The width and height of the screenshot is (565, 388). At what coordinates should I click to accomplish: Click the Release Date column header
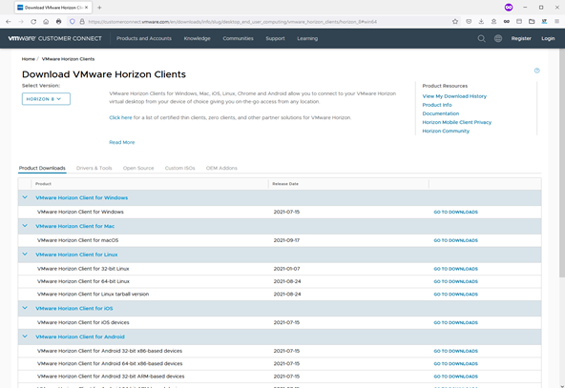285,184
